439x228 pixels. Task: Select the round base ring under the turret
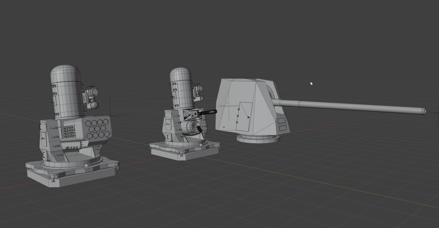pyautogui.click(x=258, y=139)
